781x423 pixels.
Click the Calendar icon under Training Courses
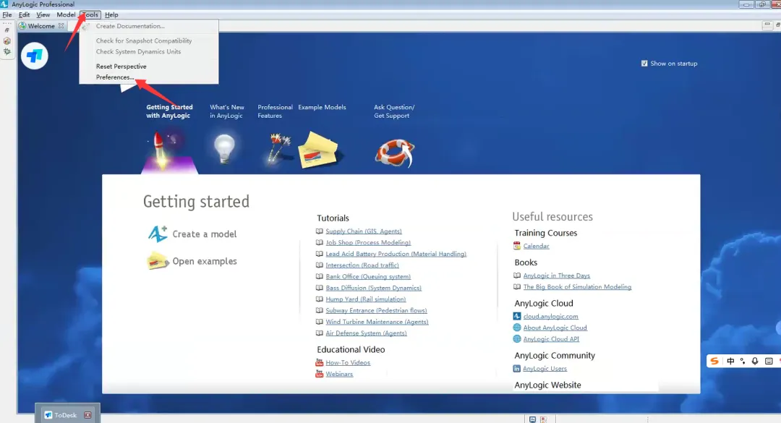(517, 246)
